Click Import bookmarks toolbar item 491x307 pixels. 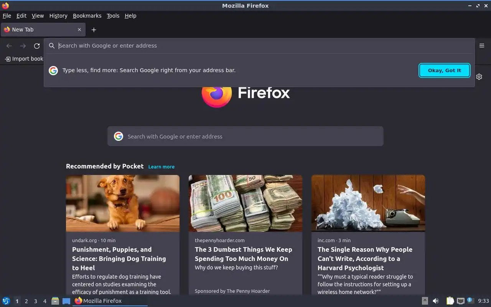24,59
